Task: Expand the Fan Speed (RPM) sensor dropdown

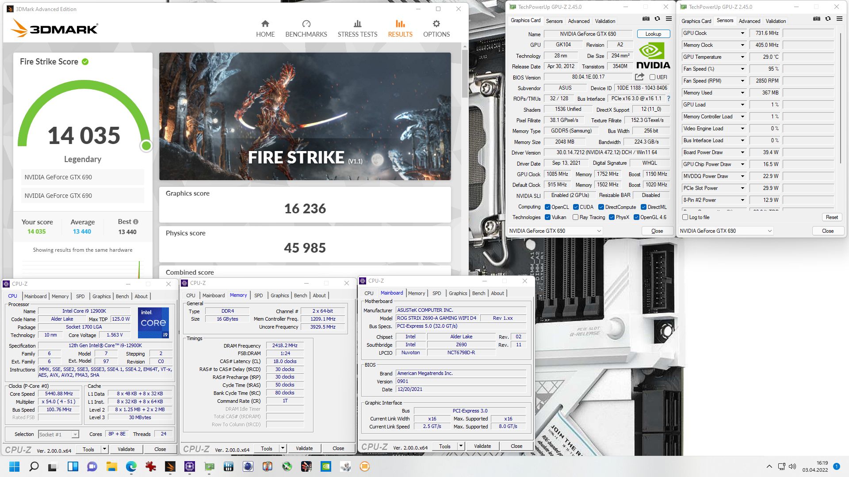Action: [x=742, y=81]
